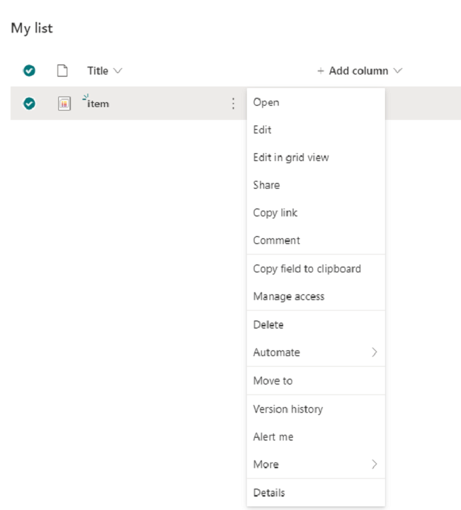Expand the More submenu arrow
461x510 pixels.
point(374,464)
